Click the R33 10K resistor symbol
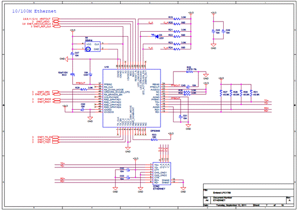 [154, 140]
